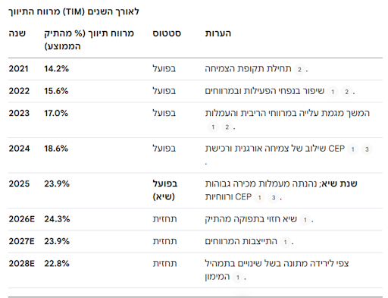Open citation 2 in the 2022 row
The image size is (388, 298).
346,92
